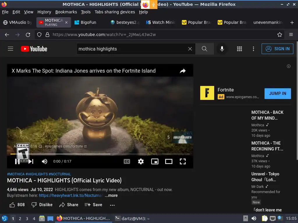The width and height of the screenshot is (298, 223).
Task: Skip to next video
Action: 31,161
